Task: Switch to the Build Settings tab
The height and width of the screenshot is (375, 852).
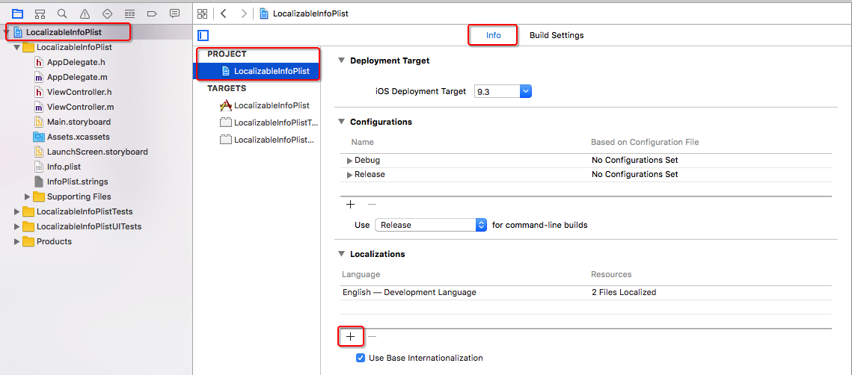Action: (x=557, y=35)
